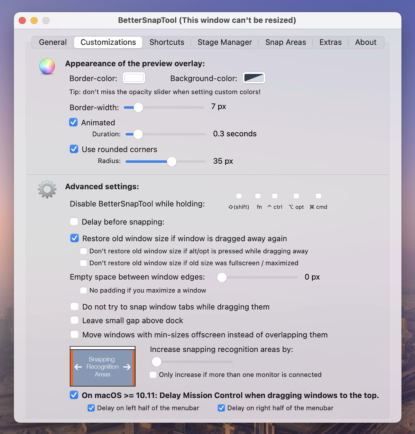
Task: Click the Advanced settings gear icon
Action: [47, 189]
